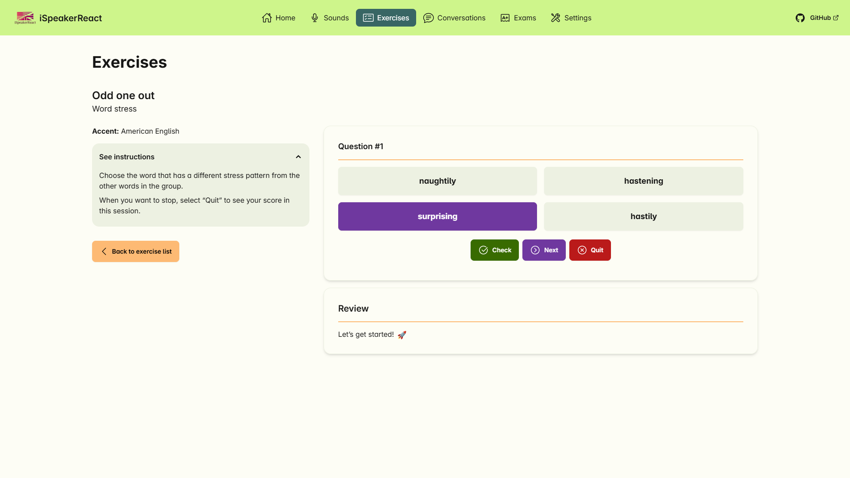Image resolution: width=850 pixels, height=478 pixels.
Task: Go to the Next question
Action: coord(544,250)
